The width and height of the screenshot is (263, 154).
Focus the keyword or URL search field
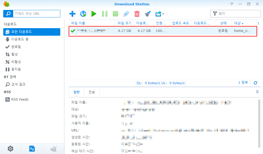[37, 13]
